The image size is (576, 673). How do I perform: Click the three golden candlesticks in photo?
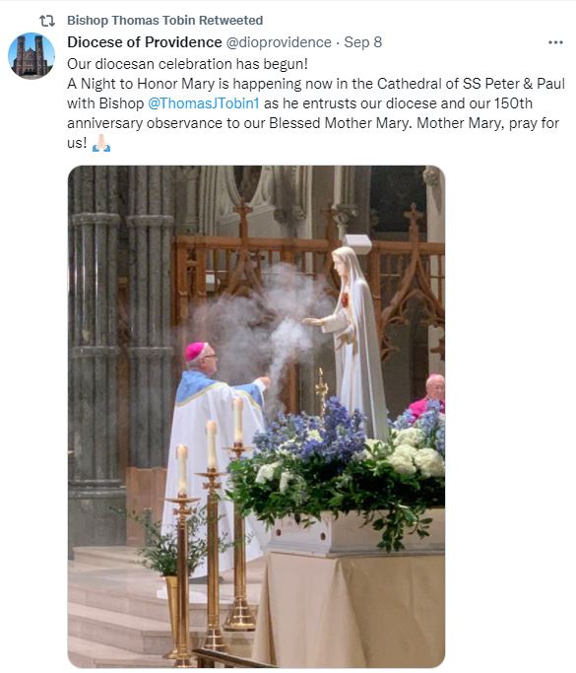point(212,532)
